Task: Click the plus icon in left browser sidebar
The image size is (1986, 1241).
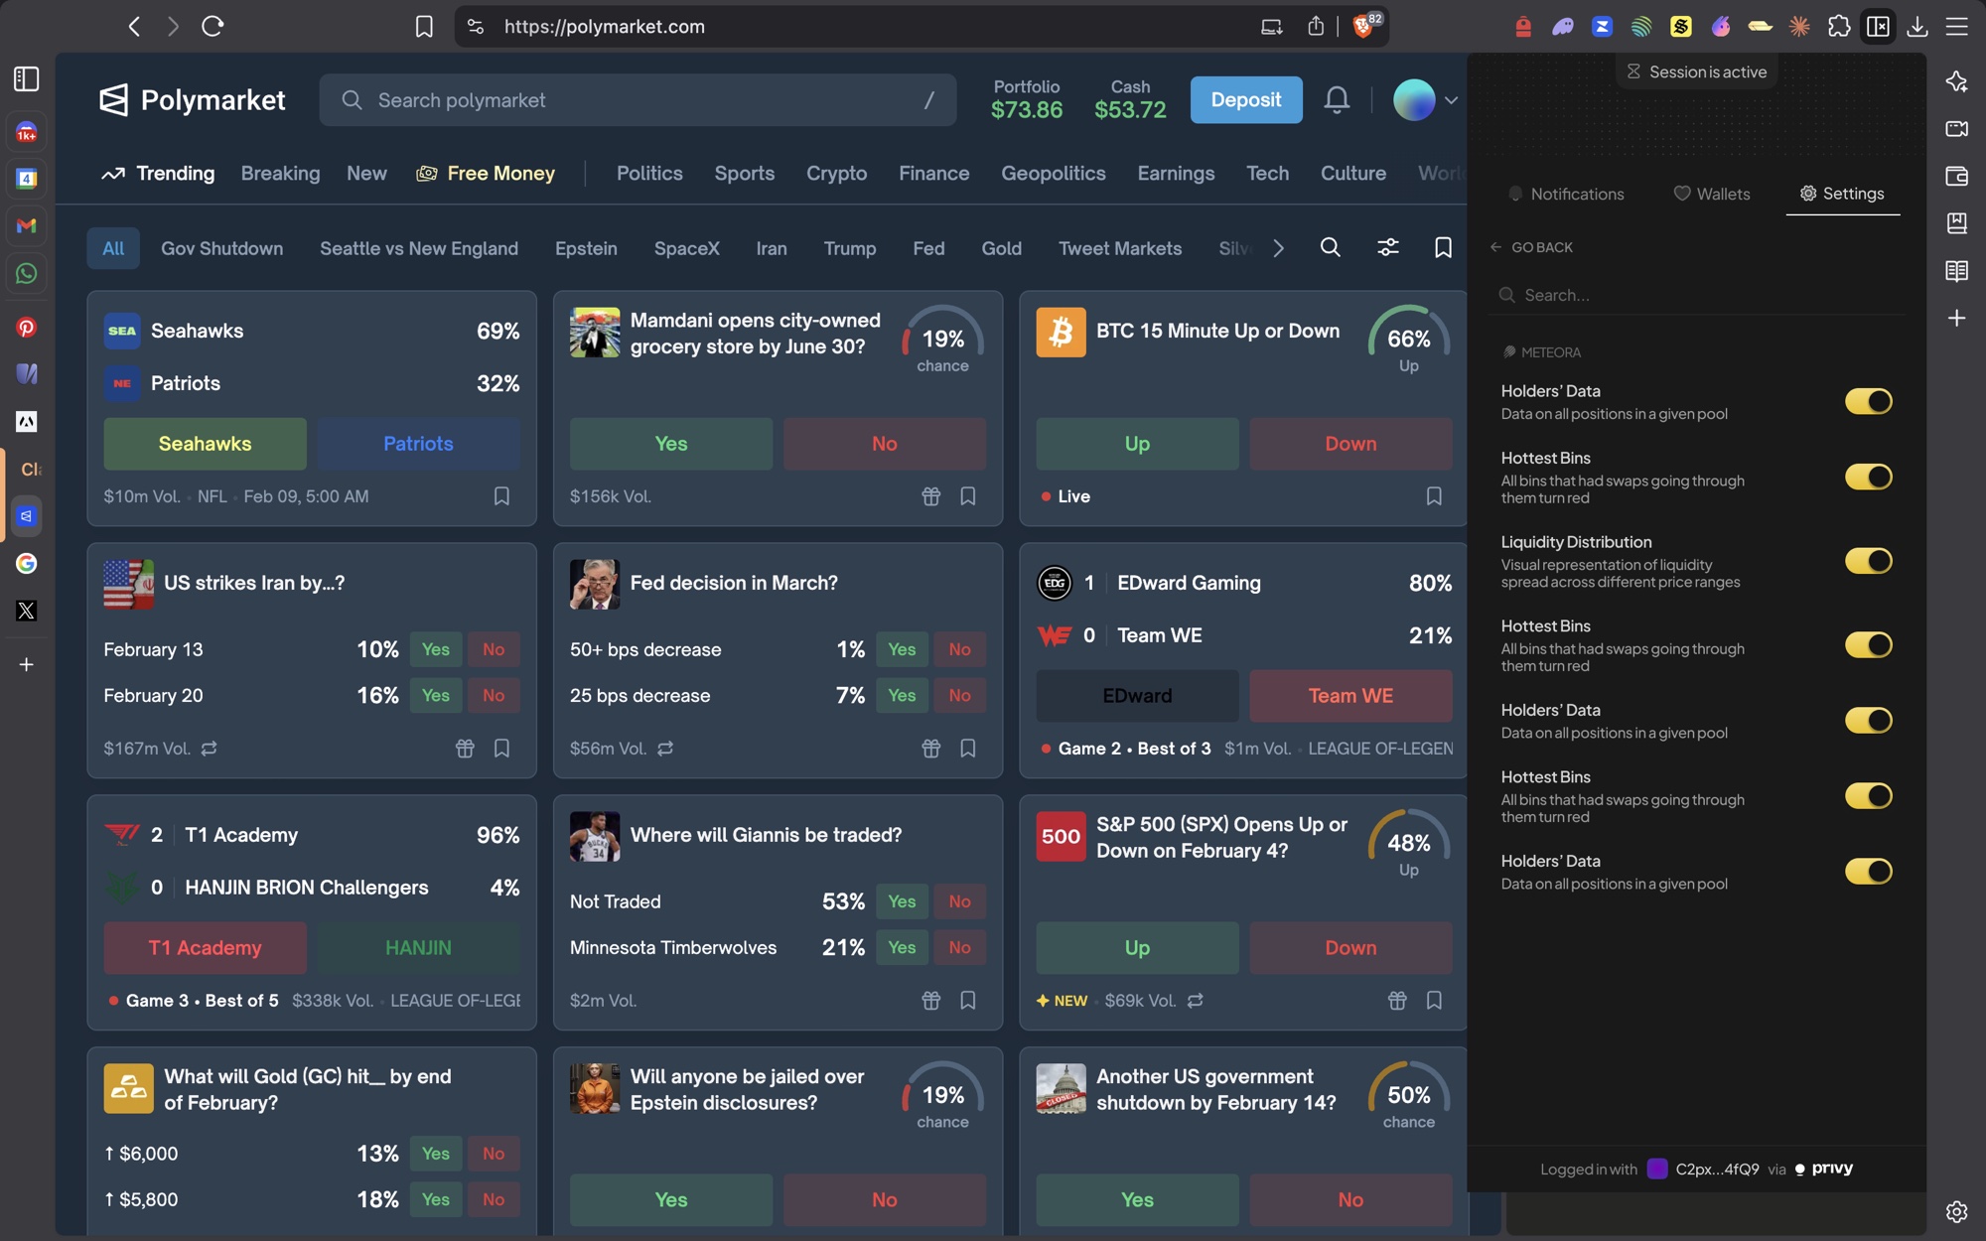Action: point(27,664)
